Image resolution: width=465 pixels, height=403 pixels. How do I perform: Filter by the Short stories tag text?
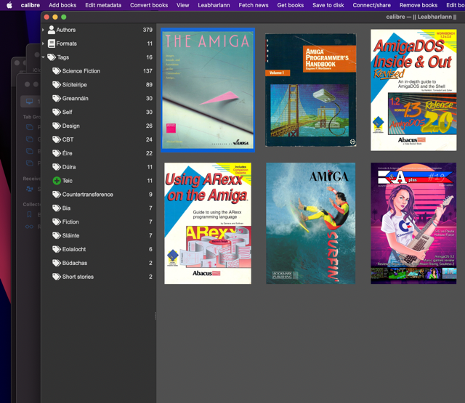click(x=78, y=277)
